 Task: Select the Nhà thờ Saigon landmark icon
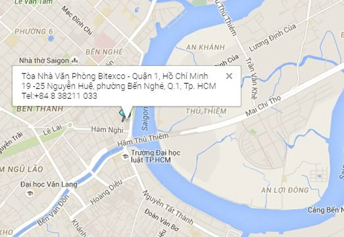click(75, 60)
